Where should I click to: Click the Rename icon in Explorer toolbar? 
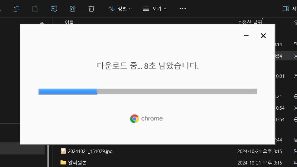tap(54, 9)
